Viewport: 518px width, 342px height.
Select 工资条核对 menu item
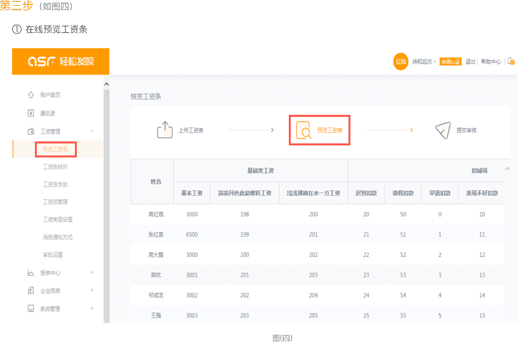click(x=55, y=167)
